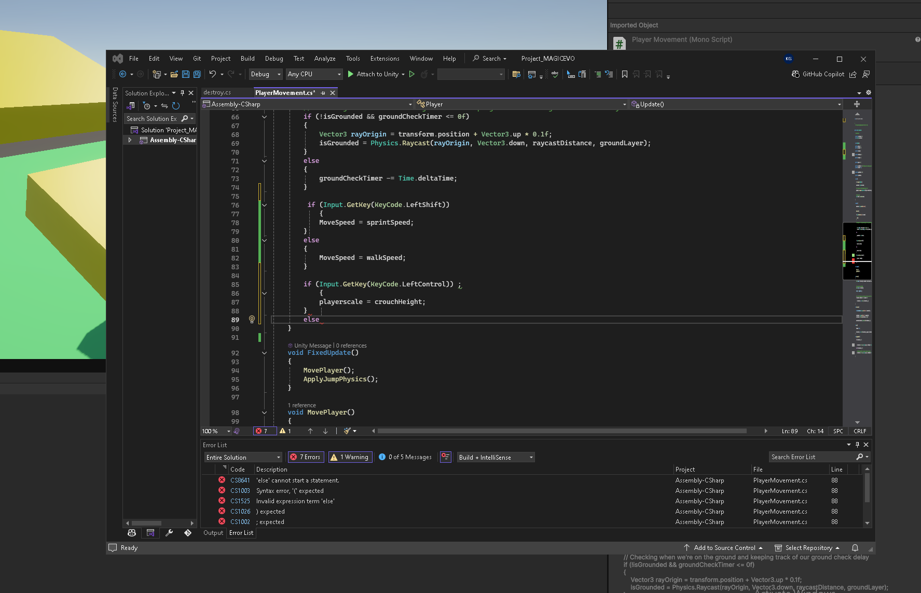The width and height of the screenshot is (921, 593).
Task: Click the GitHub Copilot tab icon below Solution Explorer
Action: (x=132, y=533)
